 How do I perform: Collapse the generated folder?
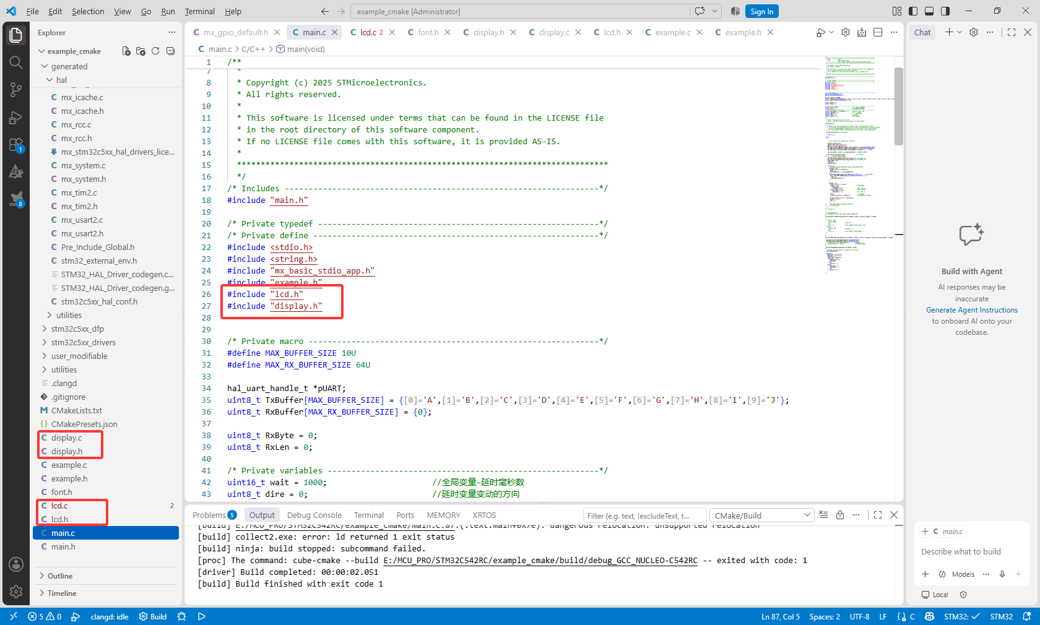(x=69, y=66)
